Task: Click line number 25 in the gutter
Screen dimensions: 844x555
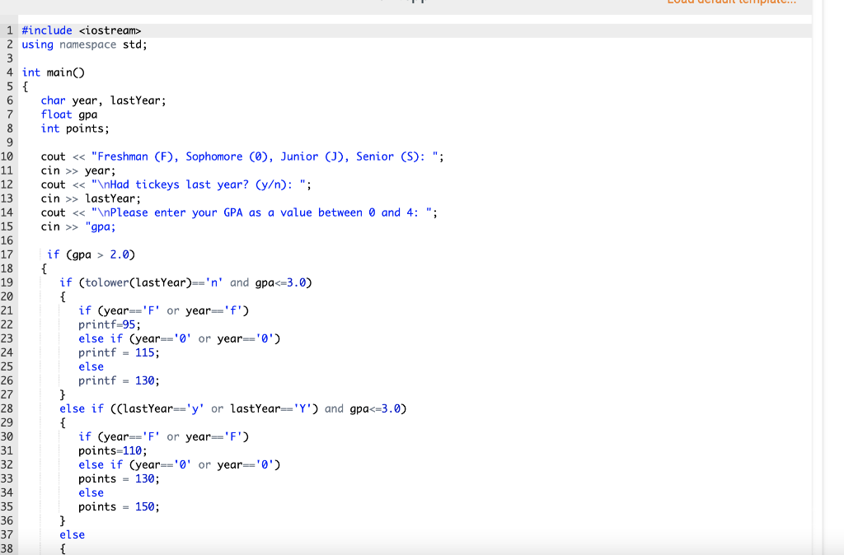Action: coord(7,366)
